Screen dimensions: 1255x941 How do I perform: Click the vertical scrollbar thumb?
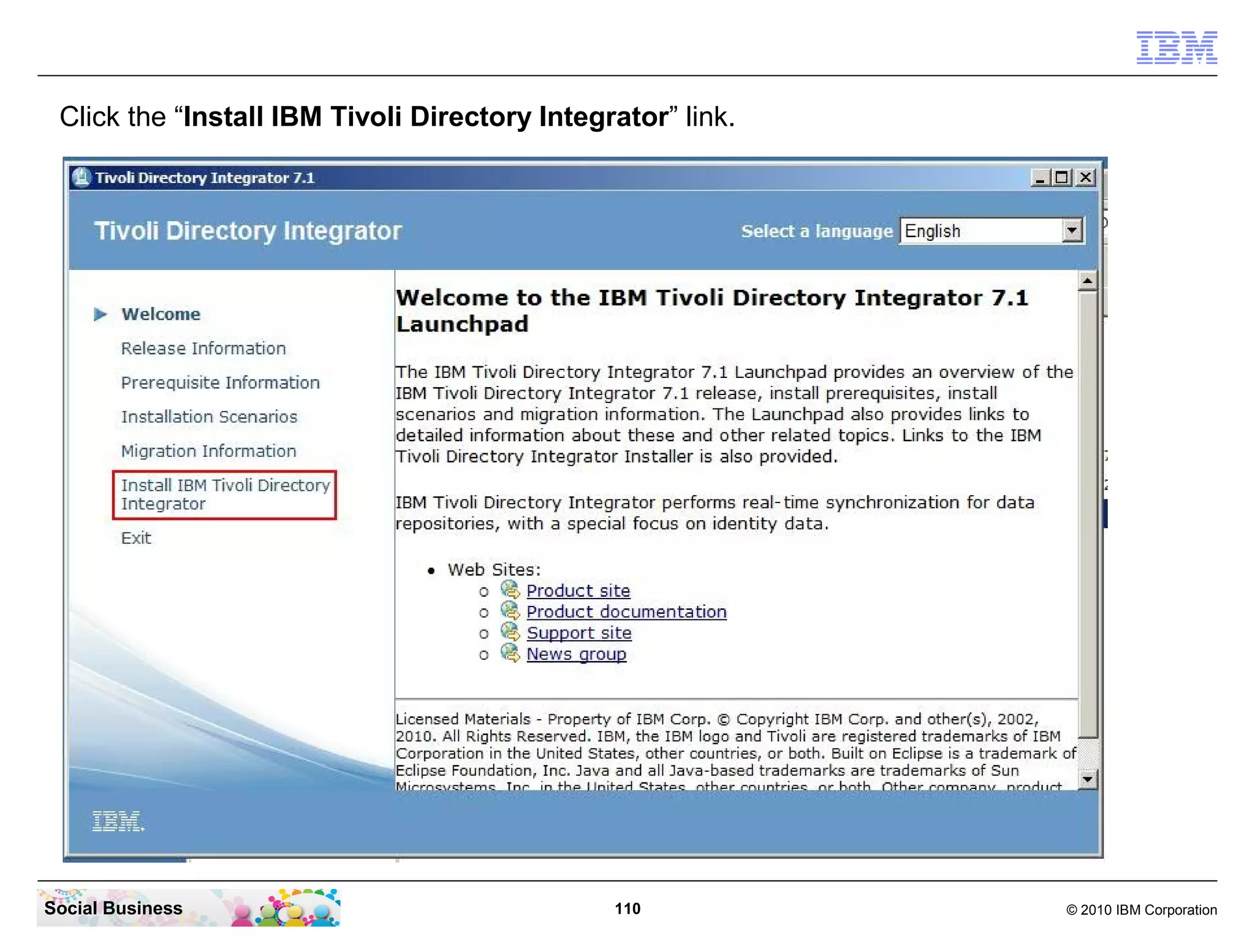pos(1088,515)
